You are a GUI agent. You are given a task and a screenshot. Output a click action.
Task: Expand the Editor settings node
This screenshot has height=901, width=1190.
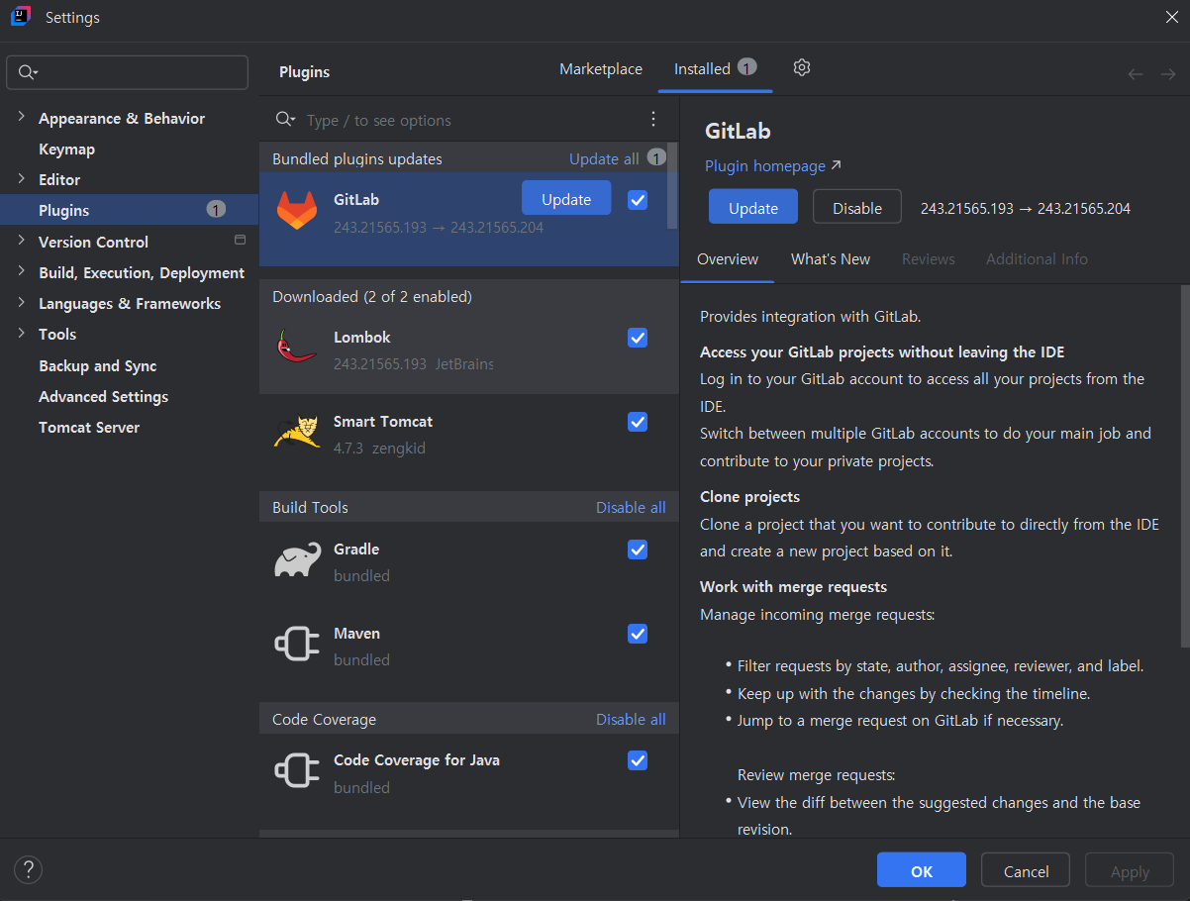(21, 178)
